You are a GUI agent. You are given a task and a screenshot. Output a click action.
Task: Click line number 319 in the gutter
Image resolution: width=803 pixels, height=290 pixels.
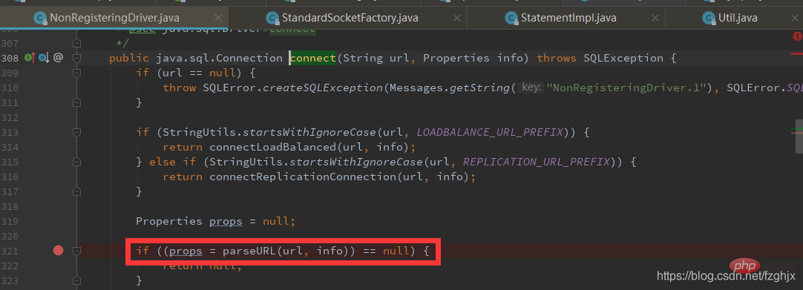pos(10,221)
